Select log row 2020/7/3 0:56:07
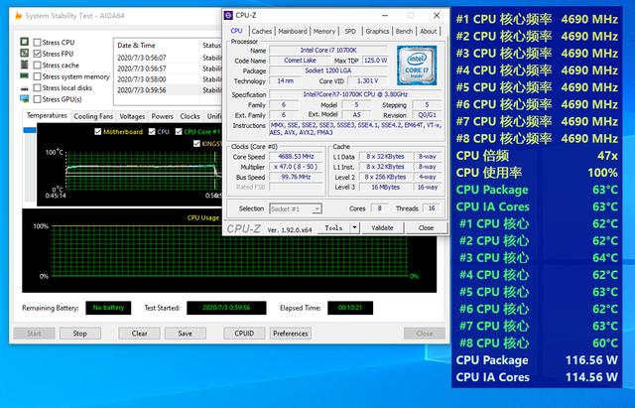Screen dimensions: 635x408 click(x=168, y=58)
